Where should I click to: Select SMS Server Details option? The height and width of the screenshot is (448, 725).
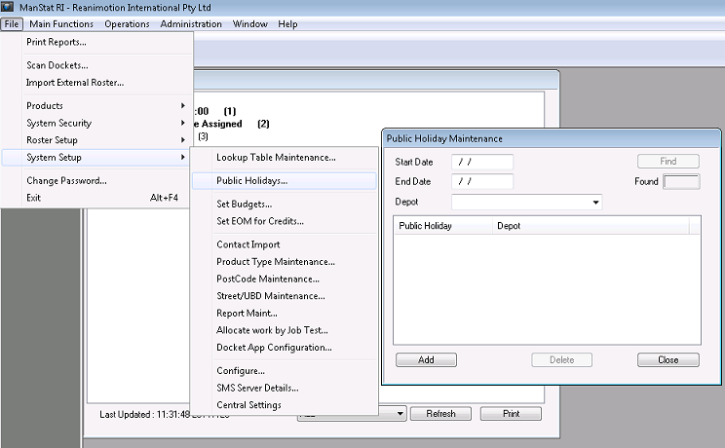257,388
